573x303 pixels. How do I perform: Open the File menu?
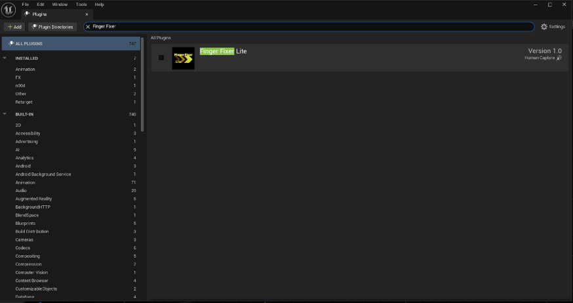point(25,5)
